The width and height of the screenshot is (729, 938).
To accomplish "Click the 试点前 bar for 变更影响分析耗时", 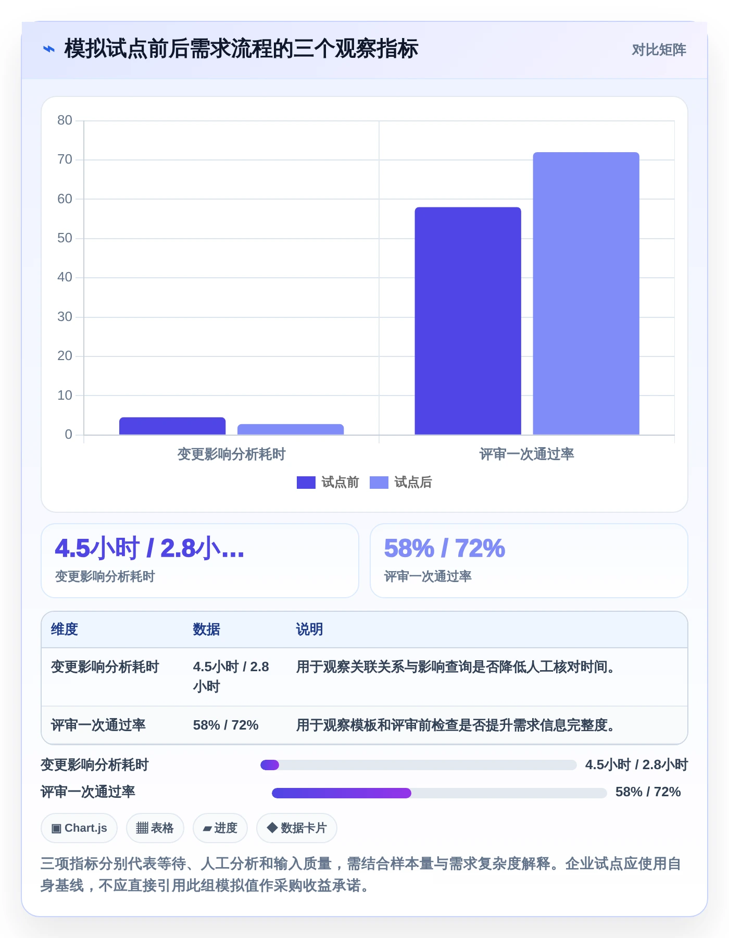I will 172,426.
